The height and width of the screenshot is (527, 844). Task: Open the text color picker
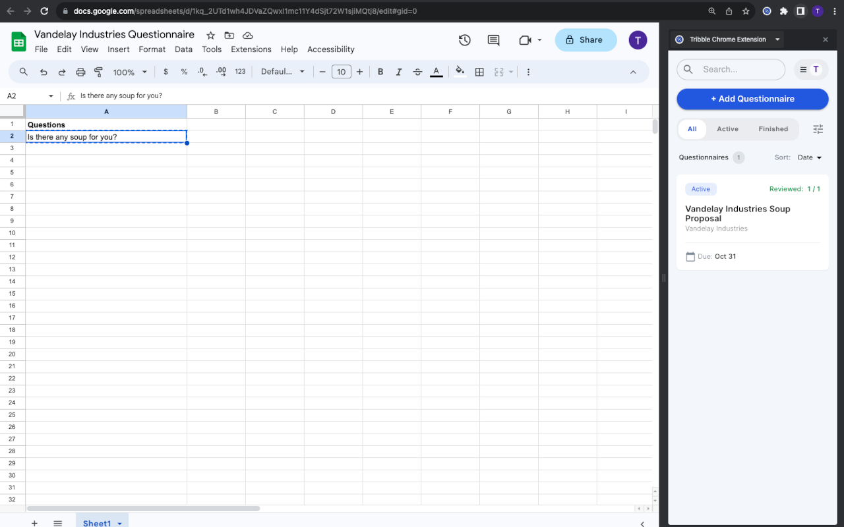[436, 72]
